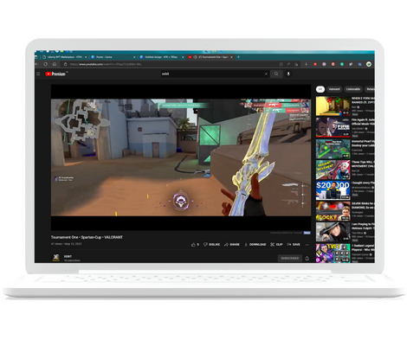
Task: Open a new browser tab with plus
Action: 238,57
